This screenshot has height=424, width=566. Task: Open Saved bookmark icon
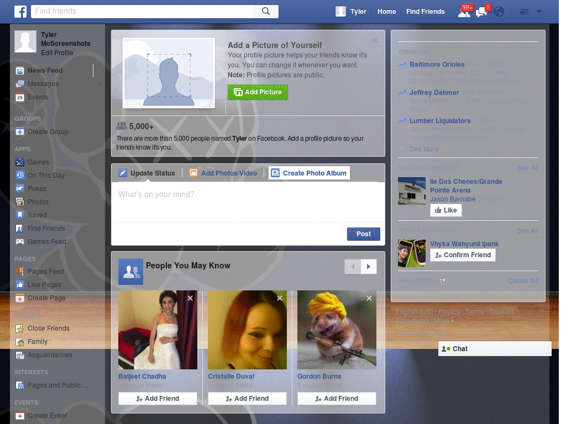(20, 215)
